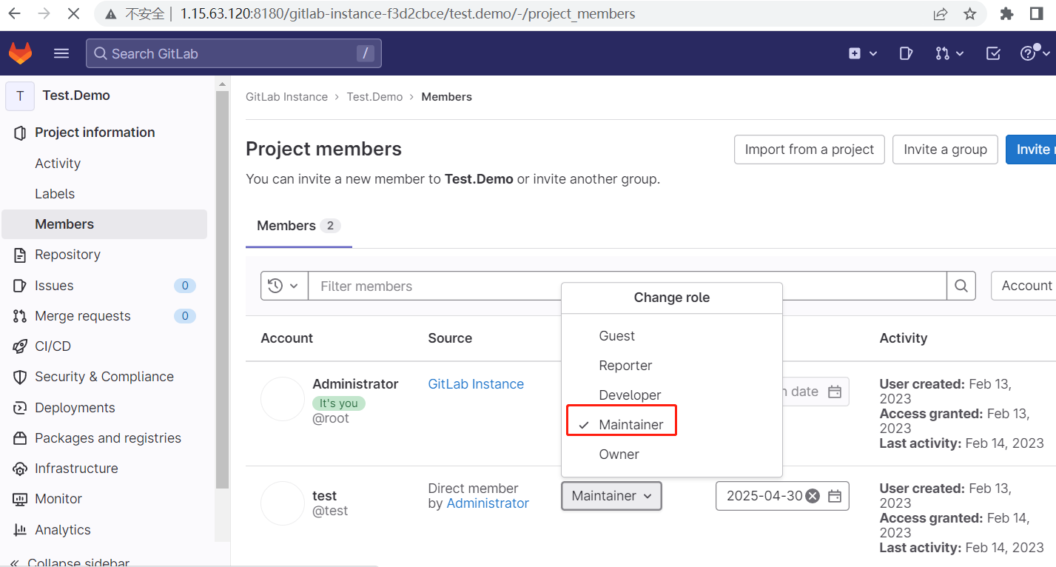Click the Administrator member name
This screenshot has height=567, width=1056.
click(x=355, y=384)
